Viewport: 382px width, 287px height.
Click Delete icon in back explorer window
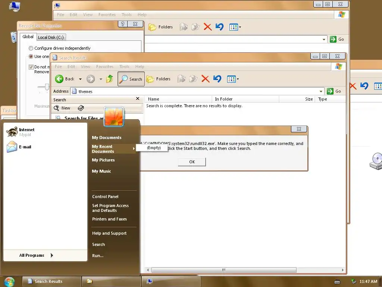[207, 27]
